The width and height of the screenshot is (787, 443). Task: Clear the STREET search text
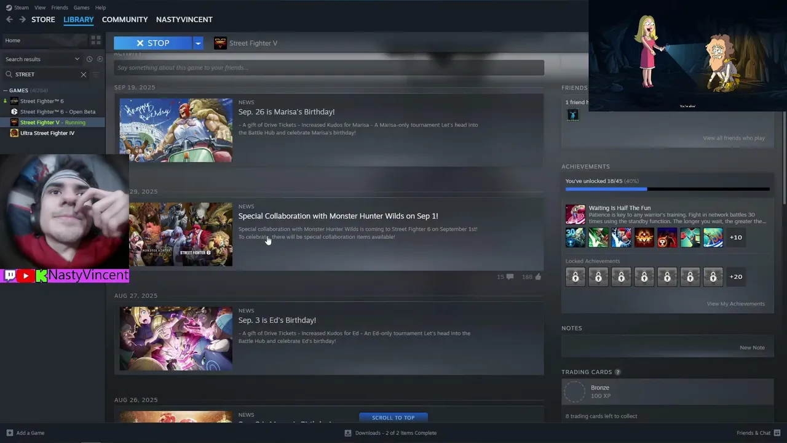tap(84, 74)
